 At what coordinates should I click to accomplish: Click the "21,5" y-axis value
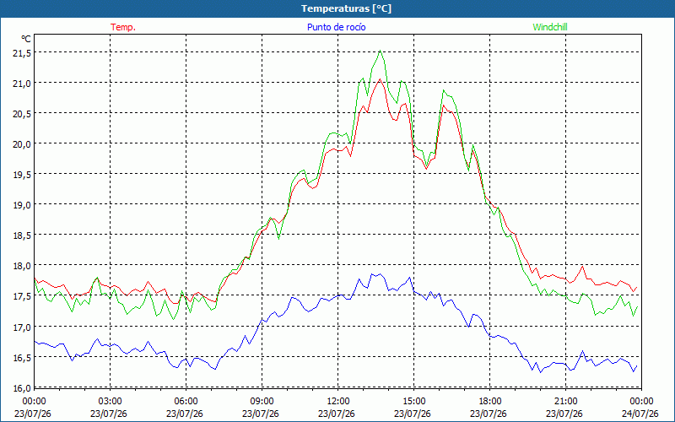click(24, 53)
